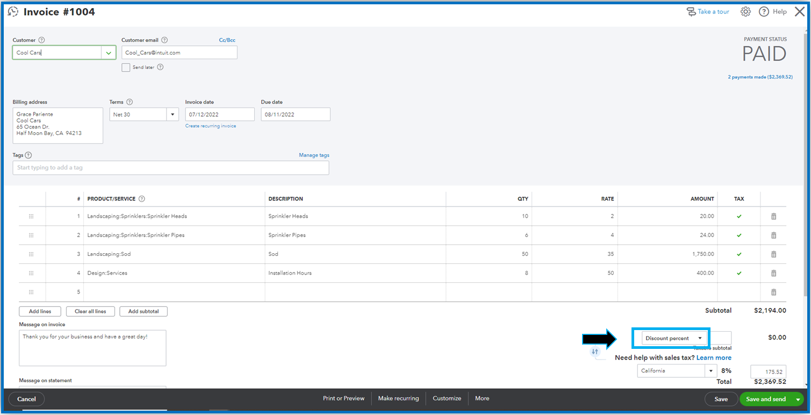The width and height of the screenshot is (811, 415).
Task: Click help icon next to Terms label
Action: tap(130, 102)
